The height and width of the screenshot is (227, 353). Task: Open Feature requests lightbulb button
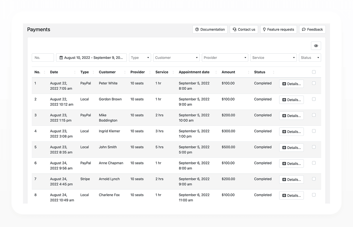pyautogui.click(x=279, y=29)
